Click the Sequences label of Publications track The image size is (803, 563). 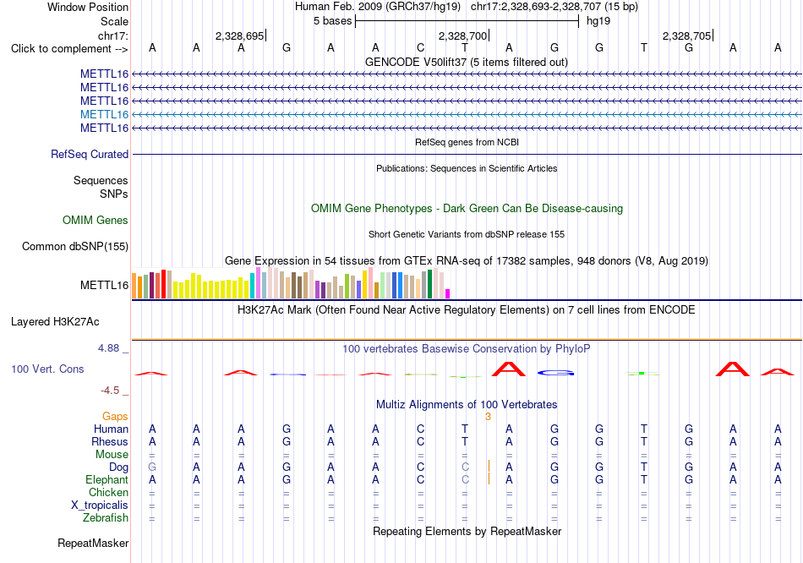coord(101,180)
